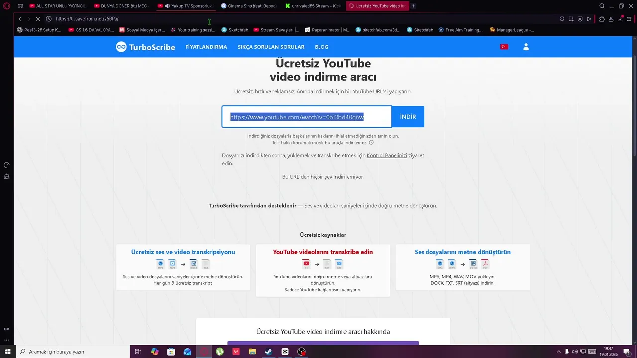Switch to the Yakup TV Sponsorluk tab
Image resolution: width=637 pixels, height=358 pixels.
tap(185, 6)
